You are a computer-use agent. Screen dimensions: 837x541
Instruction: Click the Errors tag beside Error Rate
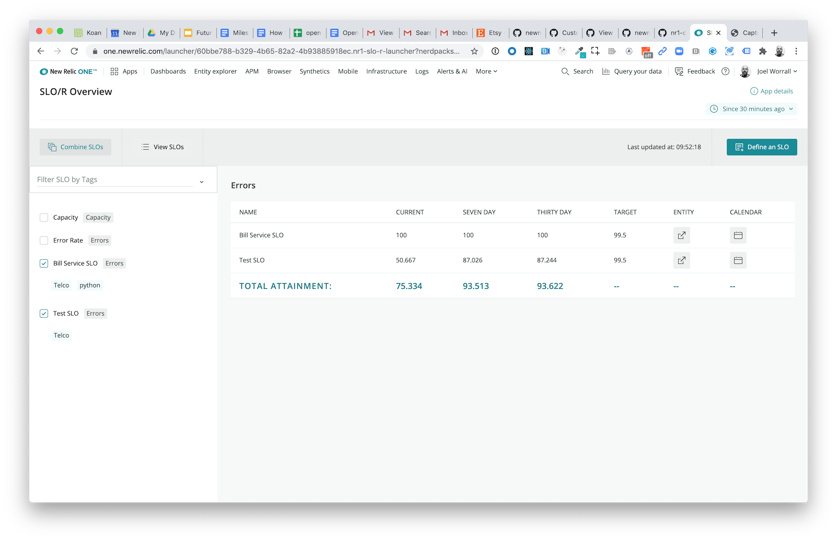pyautogui.click(x=100, y=241)
